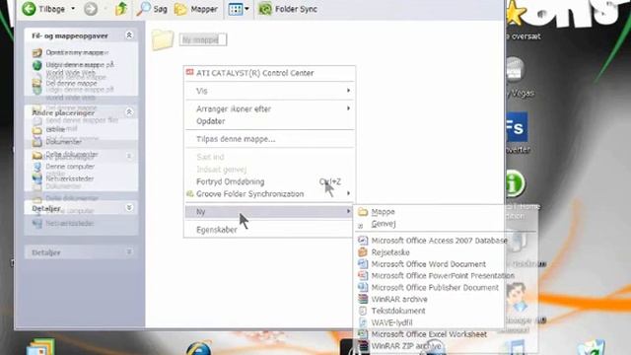Select Tilpas denne mappe... option
Screen dimensions: 631x355
(x=269, y=139)
